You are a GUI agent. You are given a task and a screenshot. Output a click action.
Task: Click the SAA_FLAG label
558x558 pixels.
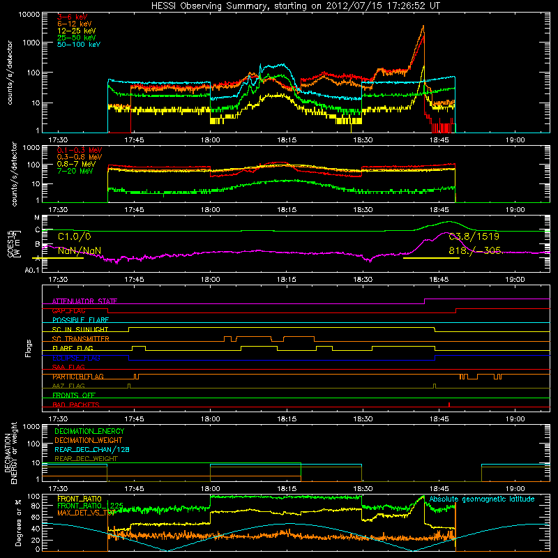68,367
